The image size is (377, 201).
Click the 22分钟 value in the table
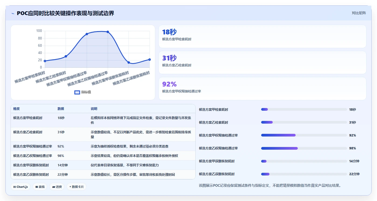point(63,174)
